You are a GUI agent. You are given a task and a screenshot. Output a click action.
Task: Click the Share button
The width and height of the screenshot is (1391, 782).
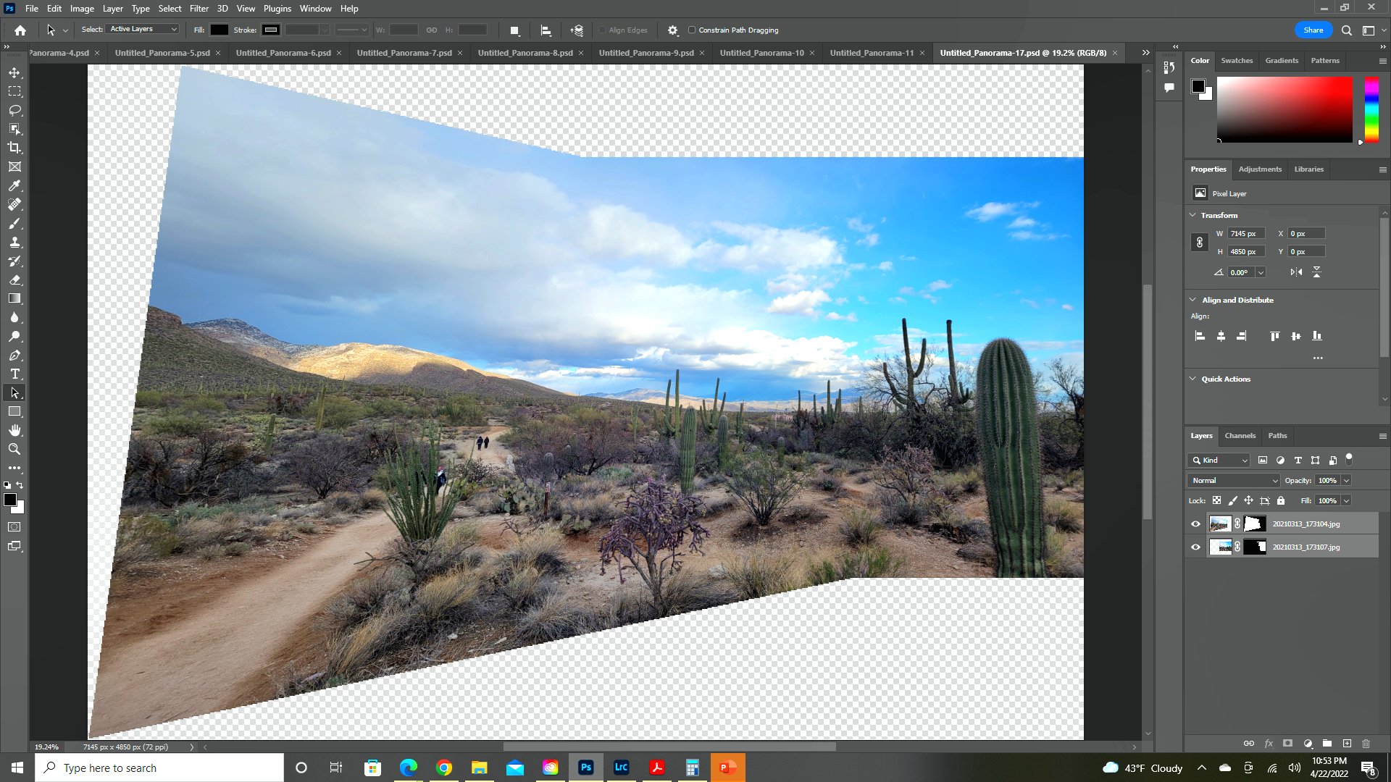pyautogui.click(x=1313, y=30)
